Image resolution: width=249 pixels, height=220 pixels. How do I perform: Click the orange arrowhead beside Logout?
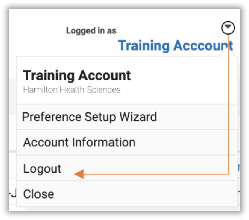point(79,174)
